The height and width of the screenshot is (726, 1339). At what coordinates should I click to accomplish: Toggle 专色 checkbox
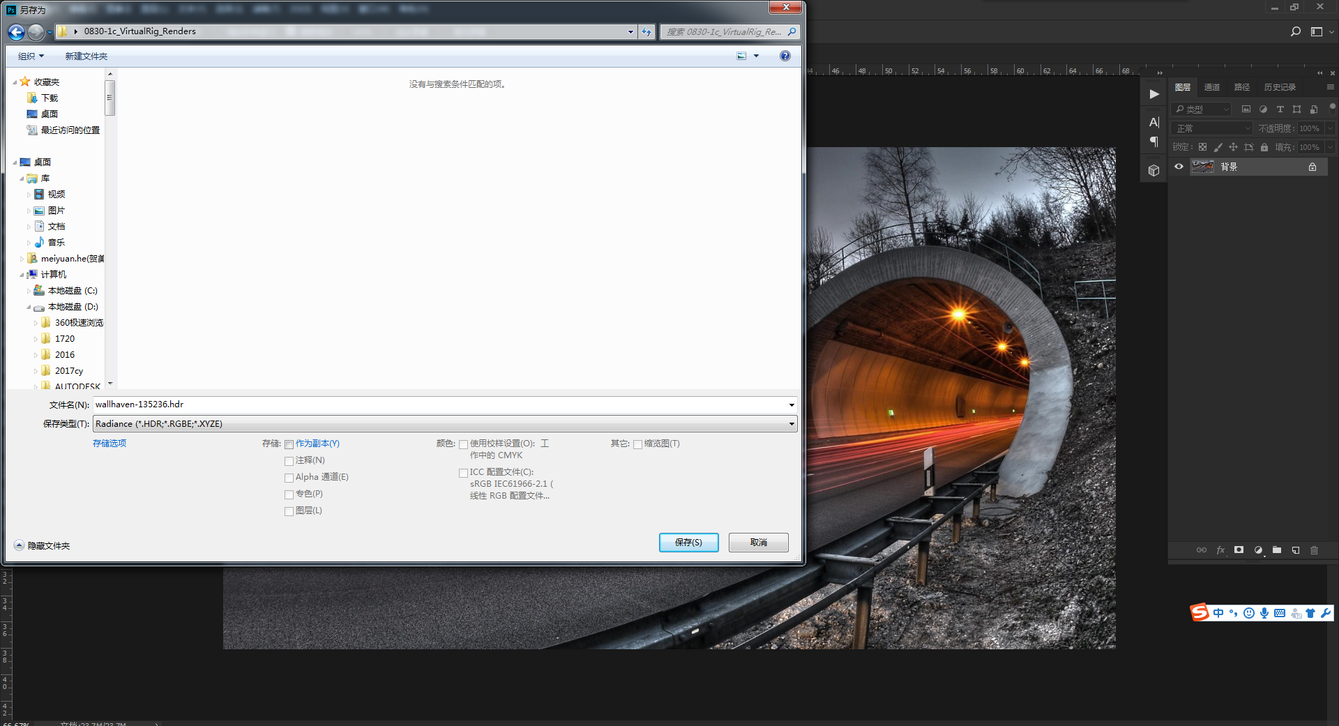point(289,494)
